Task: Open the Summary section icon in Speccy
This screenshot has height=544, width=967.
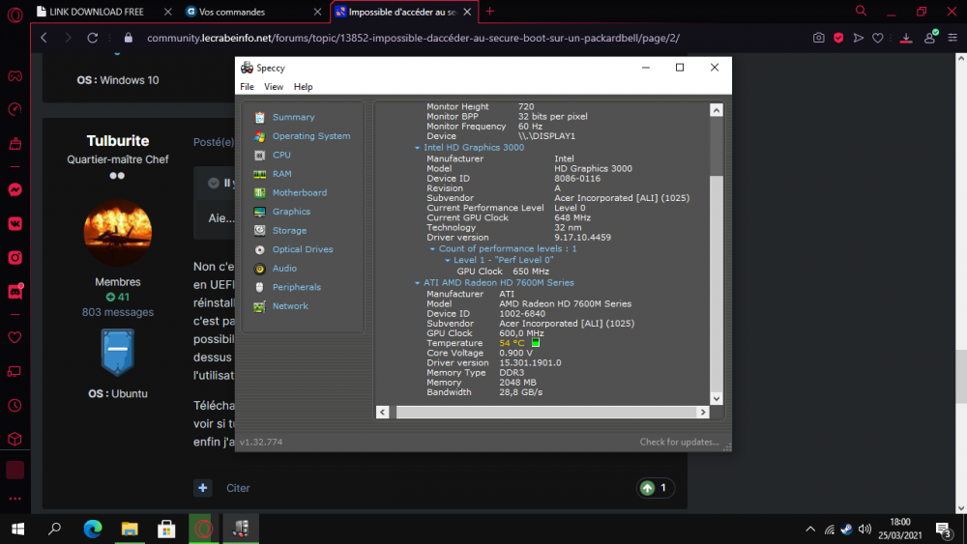Action: click(259, 117)
